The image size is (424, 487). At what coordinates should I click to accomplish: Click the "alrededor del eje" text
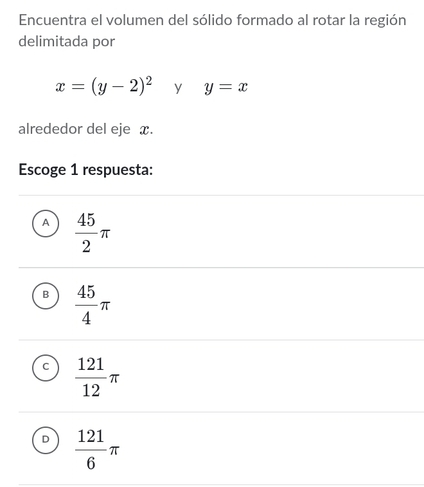(75, 129)
